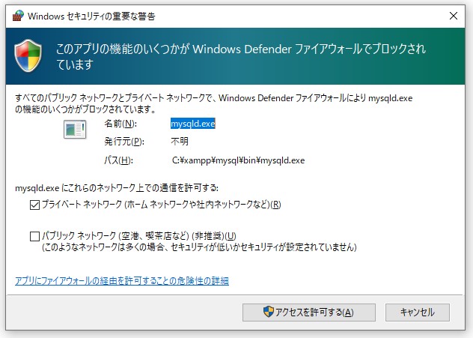Open the firewall risk details link
The image size is (473, 338).
122,281
